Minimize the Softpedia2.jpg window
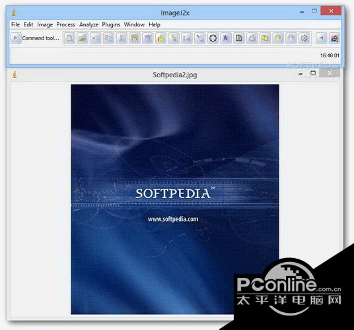 (x=301, y=73)
